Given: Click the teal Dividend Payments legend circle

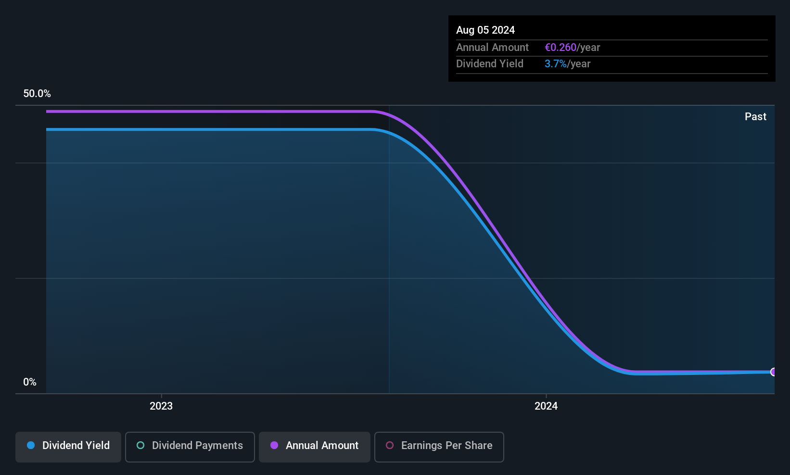Looking at the screenshot, I should click(x=140, y=445).
